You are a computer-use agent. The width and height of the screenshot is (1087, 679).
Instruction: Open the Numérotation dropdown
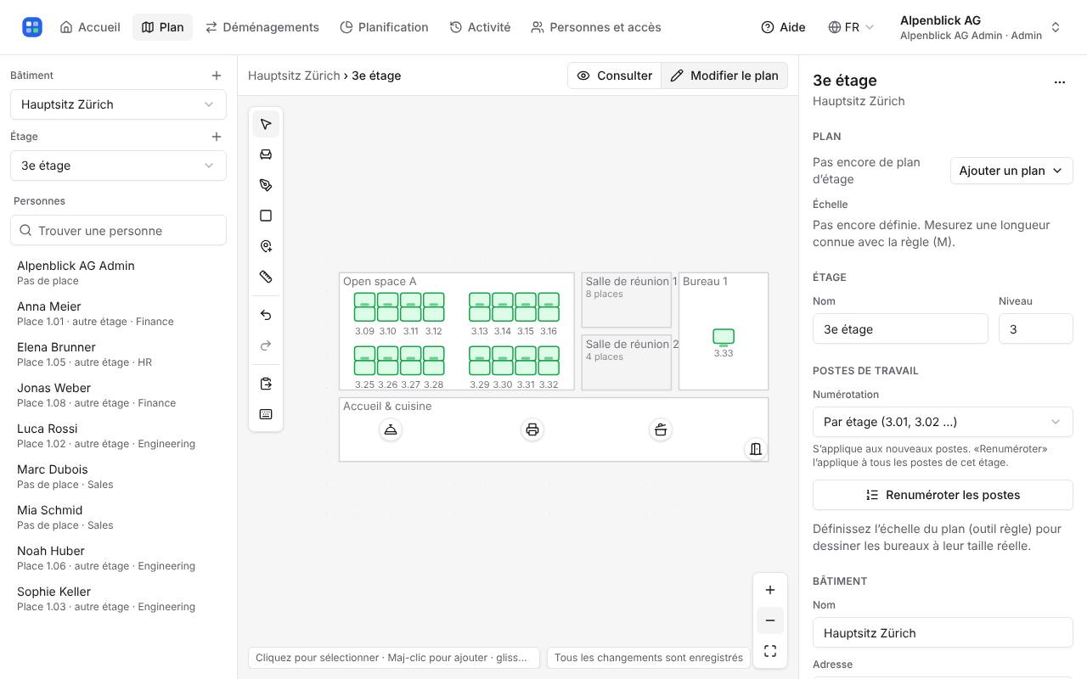point(943,422)
